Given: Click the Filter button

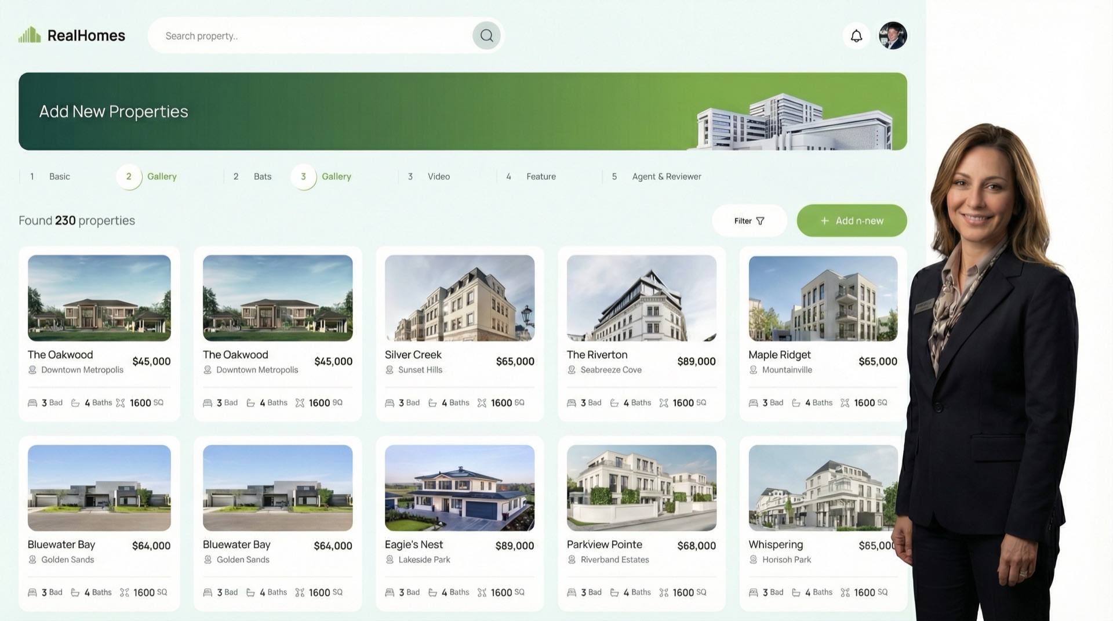Looking at the screenshot, I should point(749,220).
